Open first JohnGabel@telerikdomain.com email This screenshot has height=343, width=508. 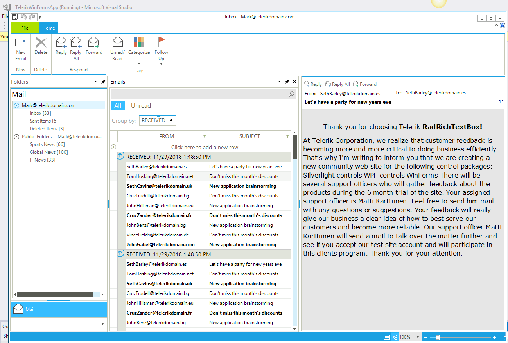click(160, 245)
